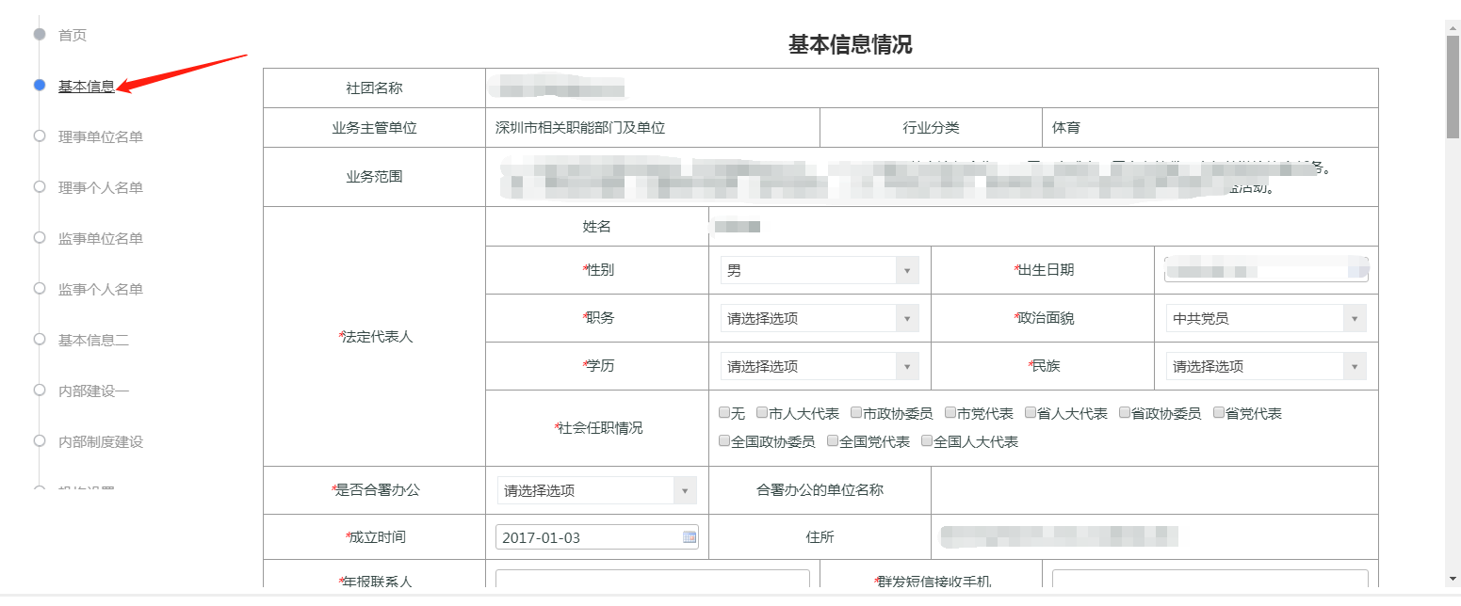This screenshot has width=1461, height=606.
Task: Open calendar picker for 成立时间 date
Action: click(689, 537)
